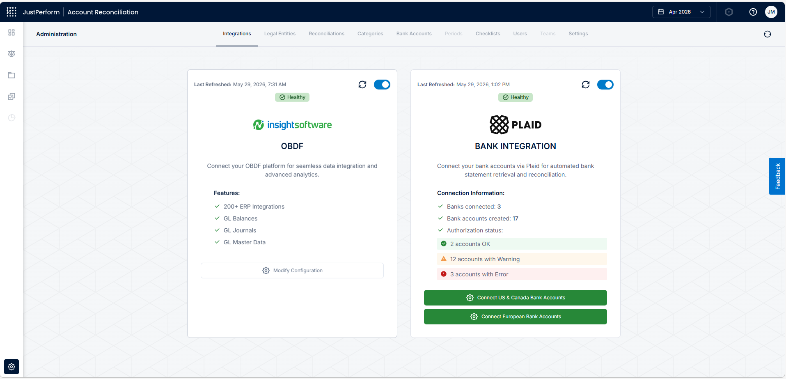Go to the Categories tab
786x379 pixels.
tap(370, 34)
